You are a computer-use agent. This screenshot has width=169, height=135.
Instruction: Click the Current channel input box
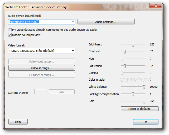click(40, 92)
